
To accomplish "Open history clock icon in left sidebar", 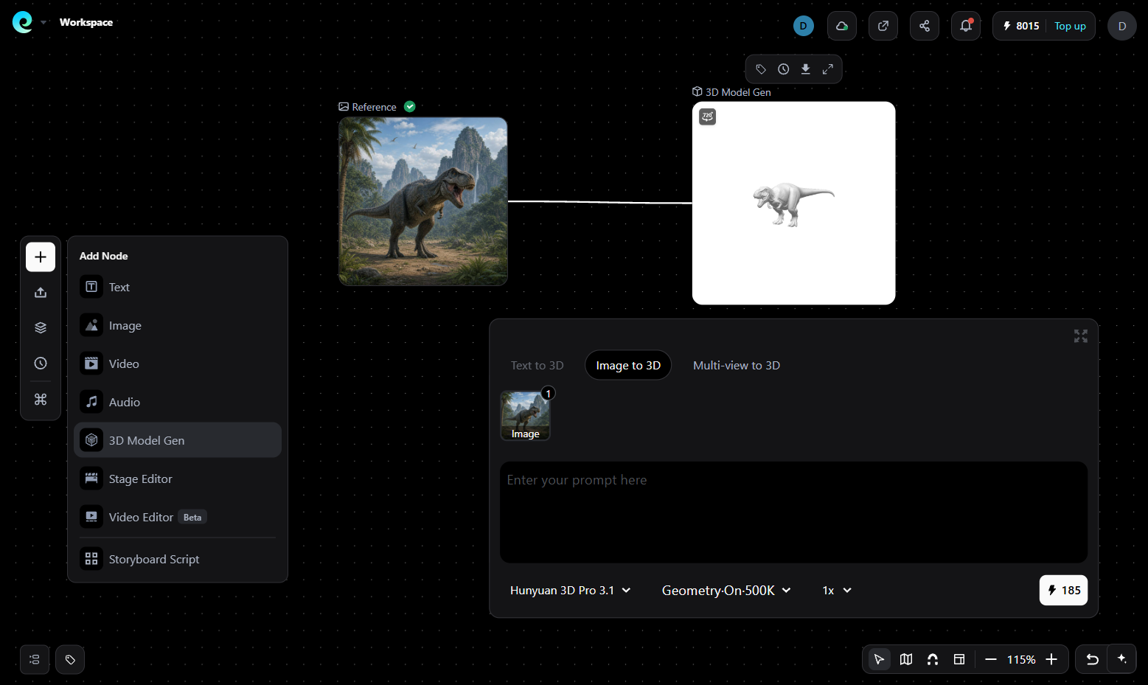I will point(41,364).
